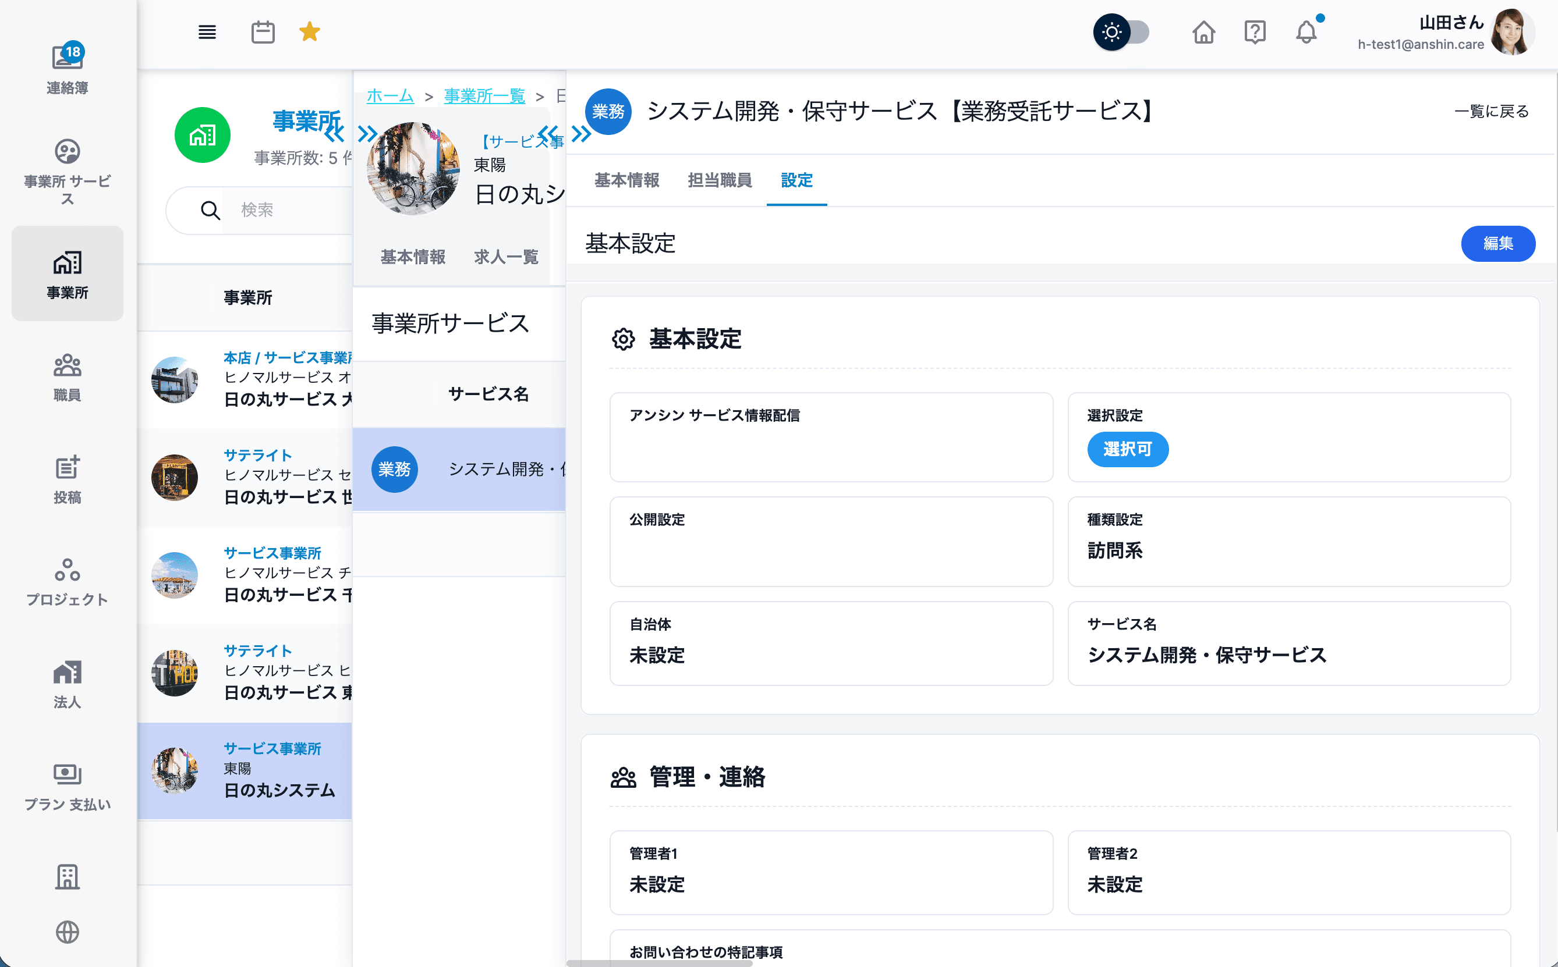This screenshot has width=1558, height=967.
Task: Click the globe icon in the sidebar
Action: [x=67, y=932]
